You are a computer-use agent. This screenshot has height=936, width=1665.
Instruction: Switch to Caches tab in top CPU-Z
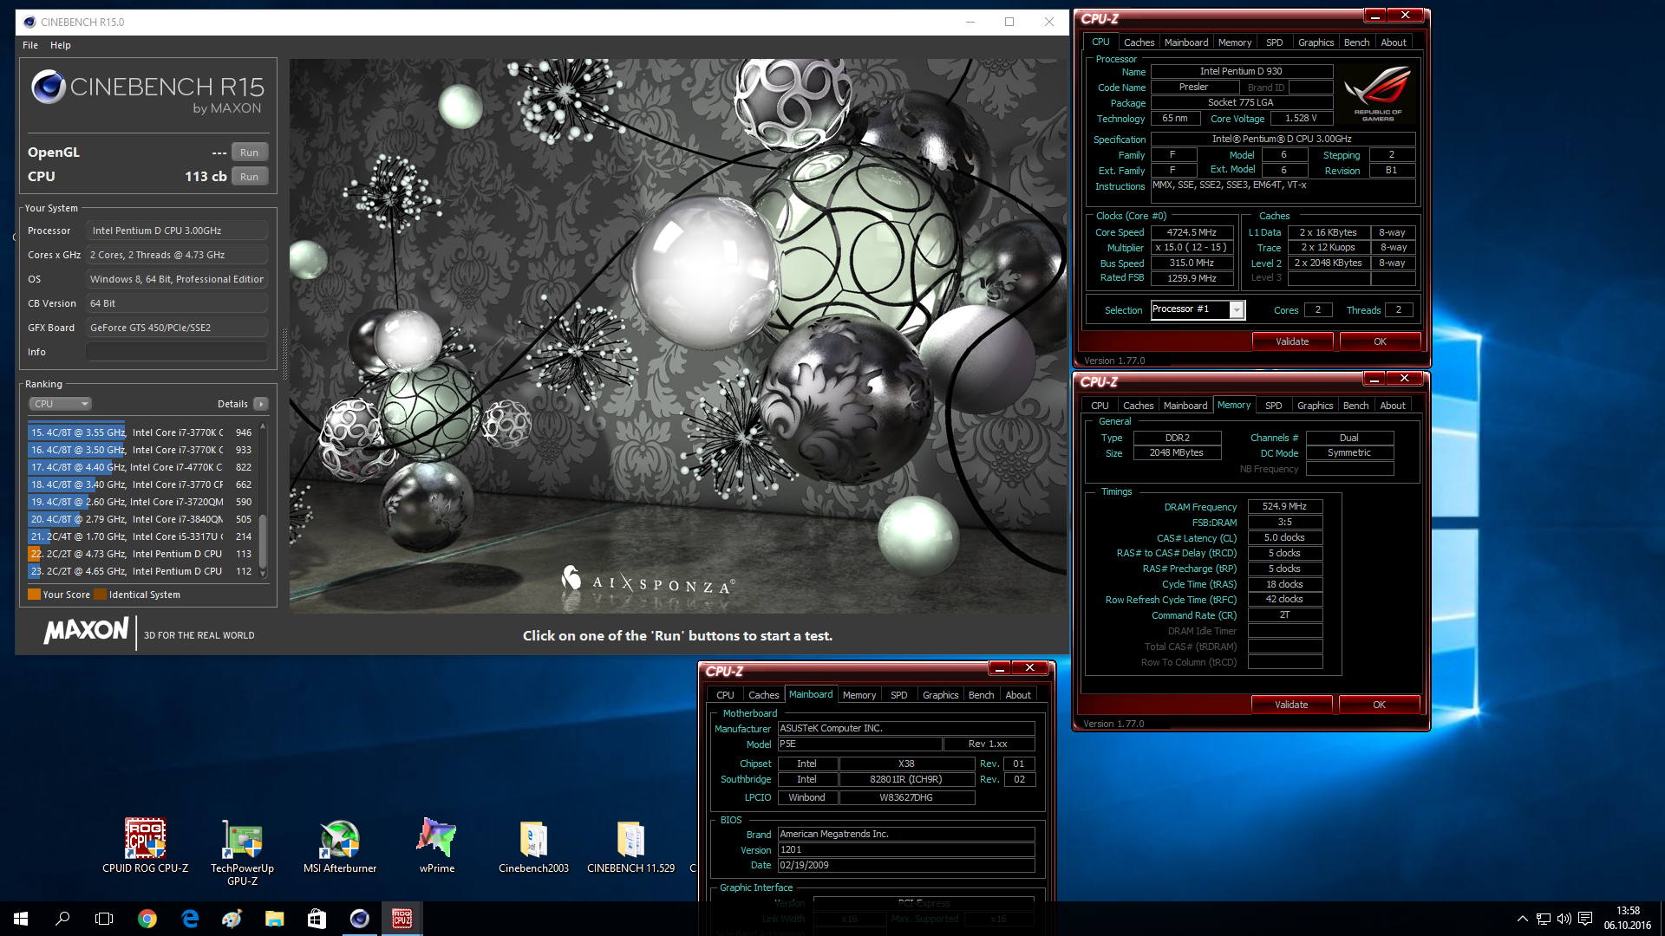coord(1139,42)
